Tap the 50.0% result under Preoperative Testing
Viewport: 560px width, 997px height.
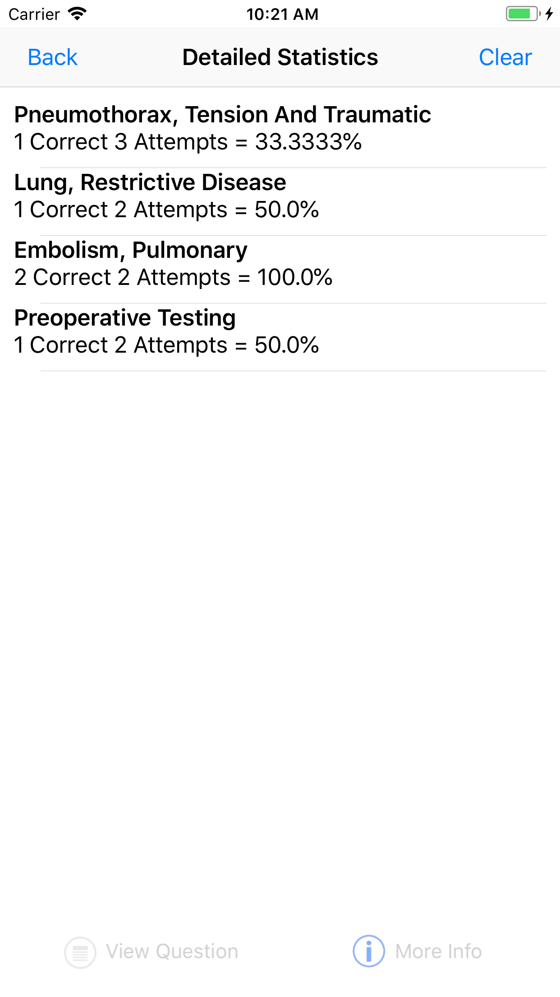pos(166,345)
